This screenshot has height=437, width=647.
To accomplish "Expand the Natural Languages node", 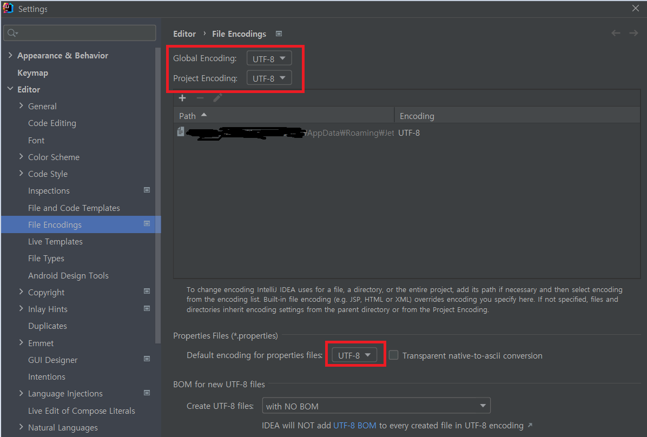I will (21, 427).
